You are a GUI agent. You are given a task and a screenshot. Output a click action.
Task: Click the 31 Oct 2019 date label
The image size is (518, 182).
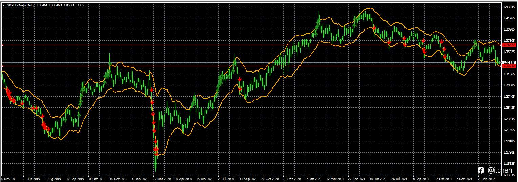point(97,178)
